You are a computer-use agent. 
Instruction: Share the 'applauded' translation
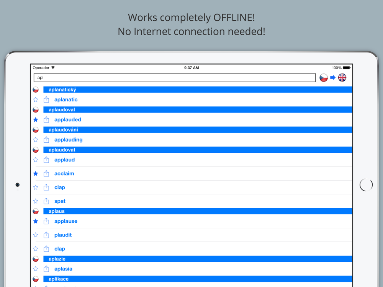46,119
